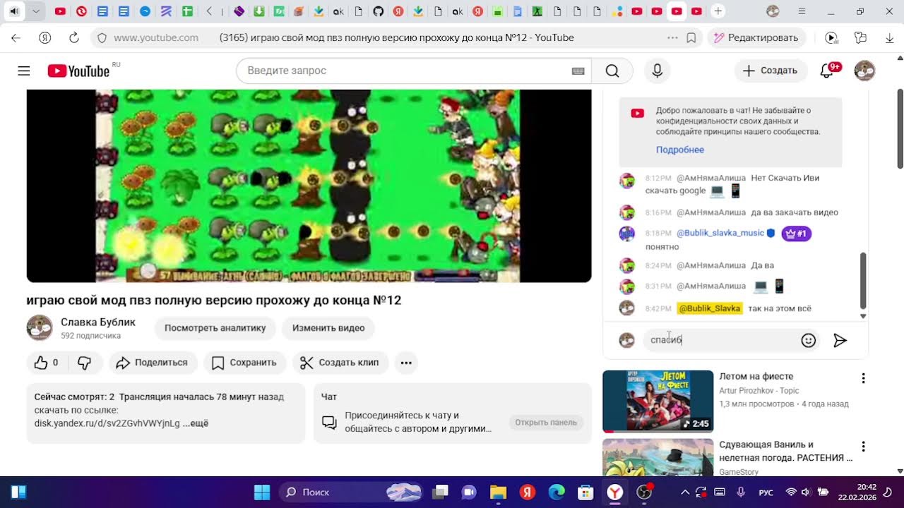Expand the description with "...ещё"
Viewport: 904px width, 508px height.
click(x=196, y=423)
